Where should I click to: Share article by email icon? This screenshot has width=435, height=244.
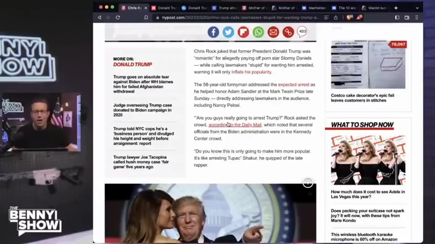[x=273, y=32]
